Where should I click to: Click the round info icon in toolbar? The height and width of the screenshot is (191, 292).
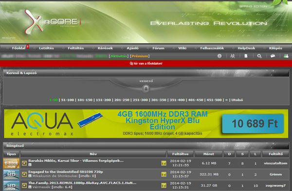click(219, 56)
